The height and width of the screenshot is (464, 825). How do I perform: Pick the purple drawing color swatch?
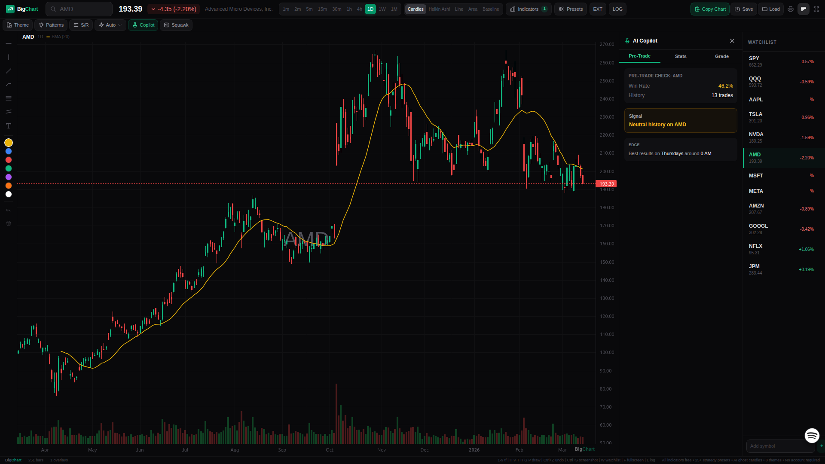tap(9, 177)
